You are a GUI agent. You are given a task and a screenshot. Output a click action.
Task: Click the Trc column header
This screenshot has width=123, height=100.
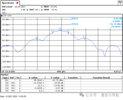click(x=18, y=78)
